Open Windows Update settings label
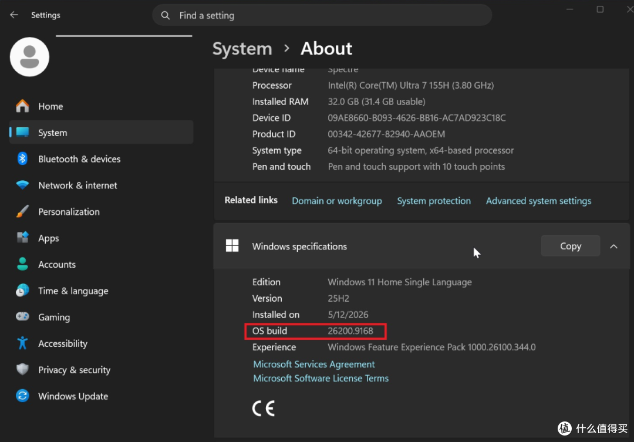Screen dimensions: 634x442 pos(73,396)
